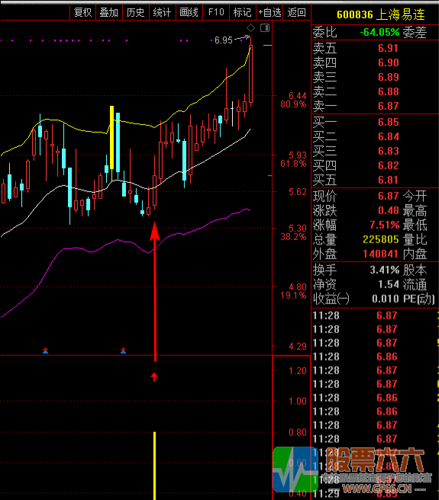The width and height of the screenshot is (439, 500).
Task: Open the 统计 statistics option
Action: pyautogui.click(x=163, y=12)
